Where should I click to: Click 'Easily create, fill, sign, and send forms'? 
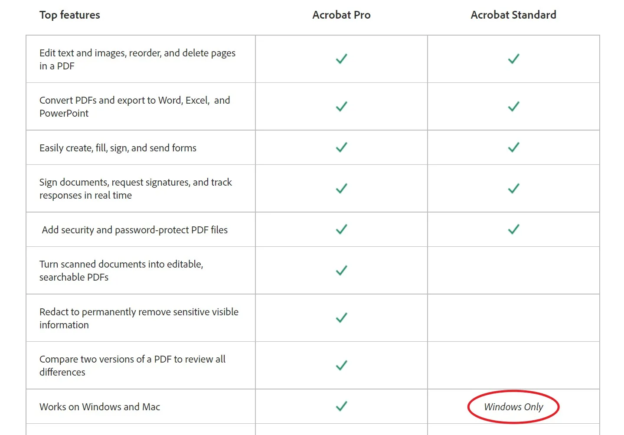click(118, 148)
